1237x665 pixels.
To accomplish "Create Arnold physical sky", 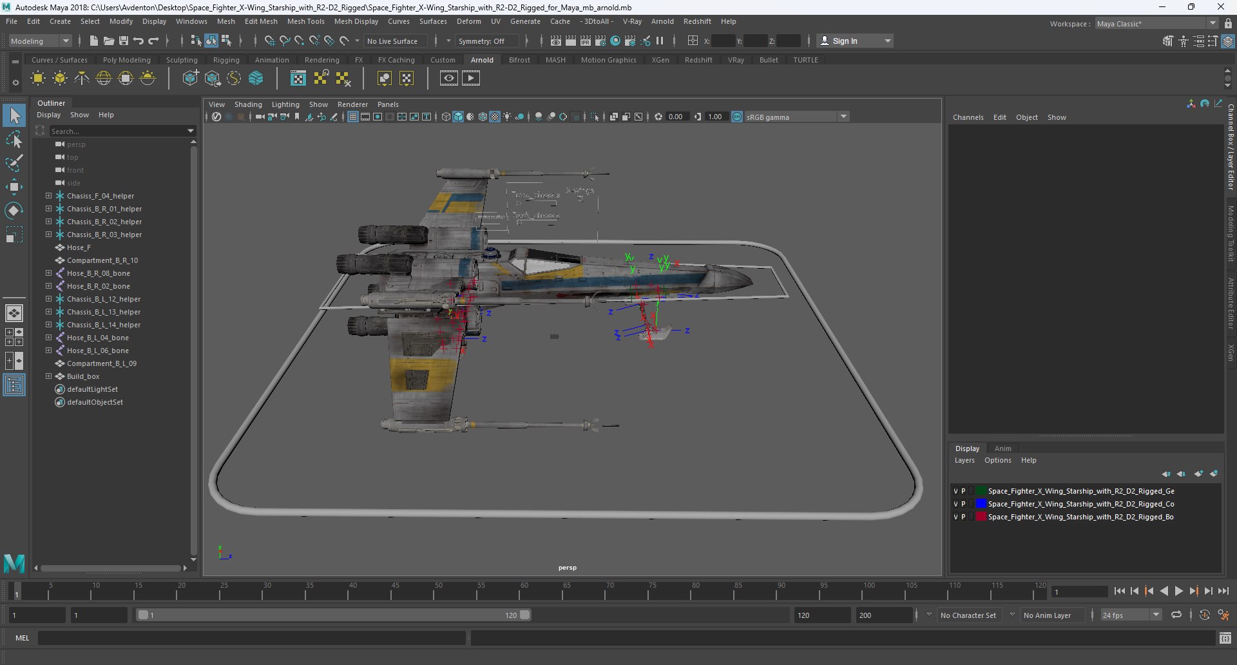I will (x=148, y=79).
